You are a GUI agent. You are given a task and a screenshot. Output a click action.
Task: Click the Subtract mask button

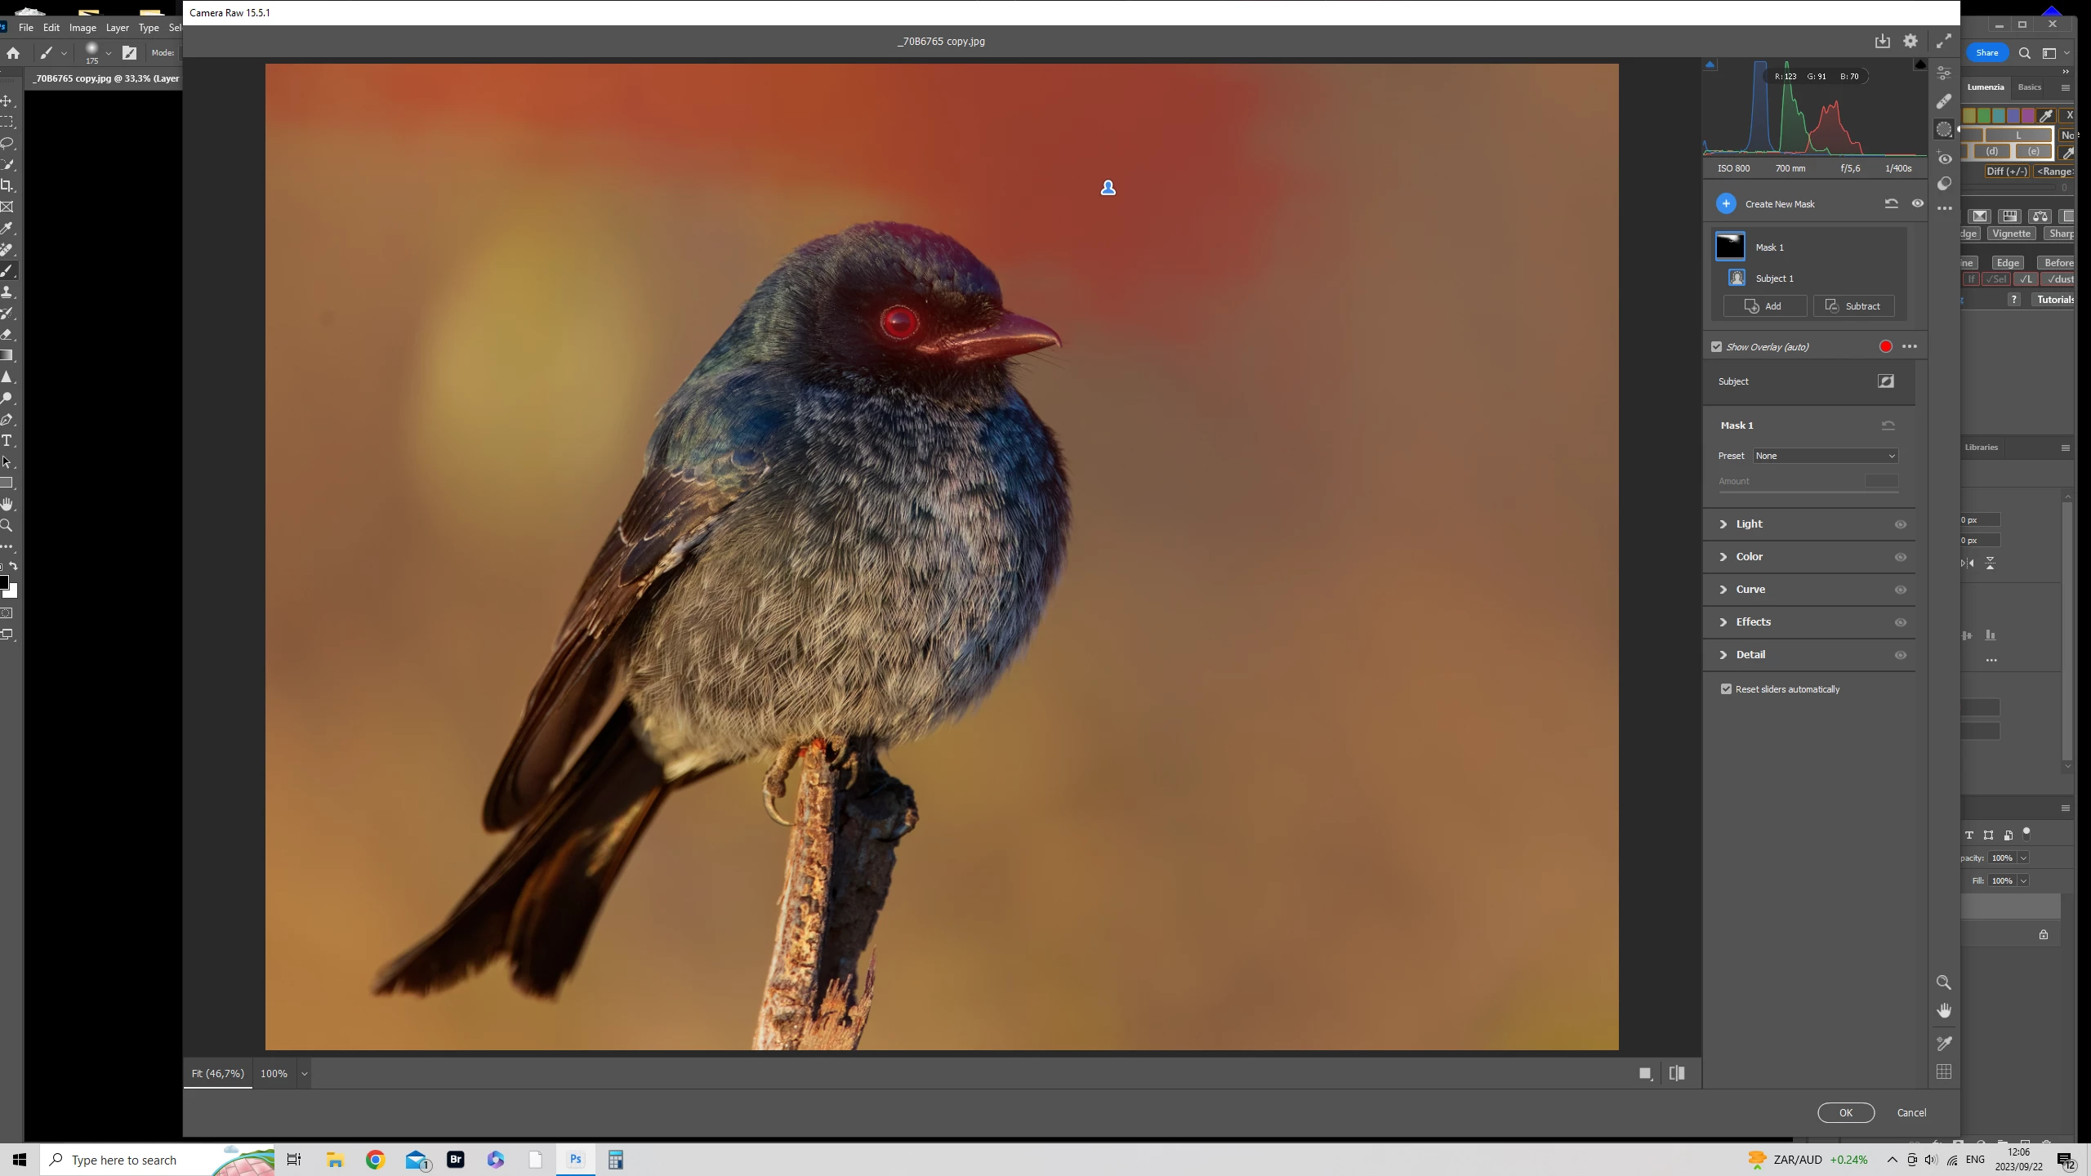[x=1853, y=306]
